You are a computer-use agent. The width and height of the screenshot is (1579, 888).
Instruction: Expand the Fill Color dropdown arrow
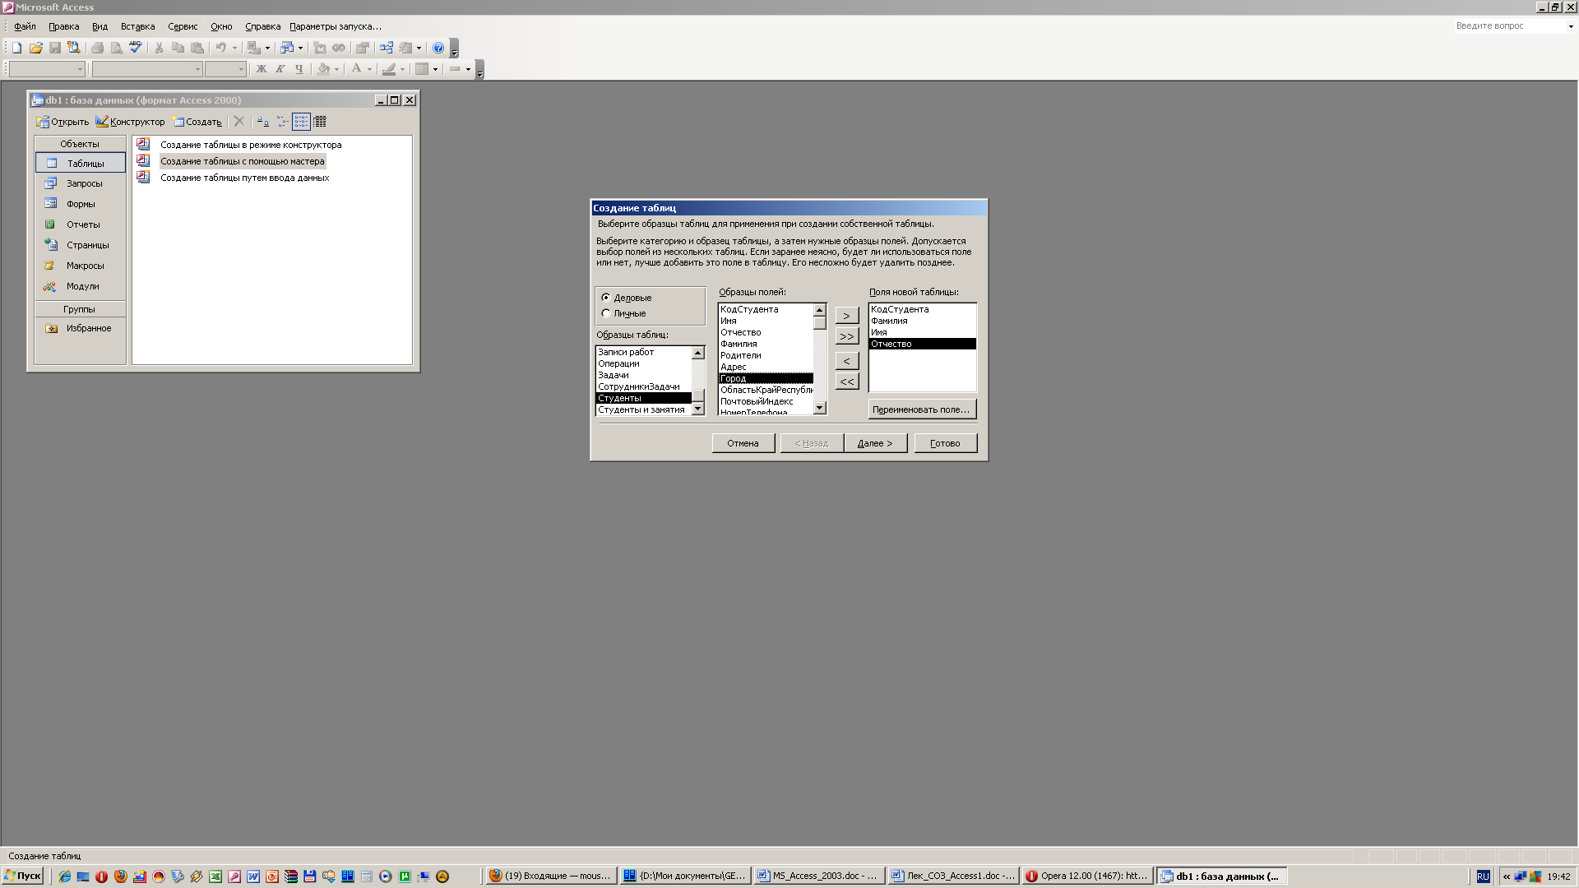click(336, 69)
